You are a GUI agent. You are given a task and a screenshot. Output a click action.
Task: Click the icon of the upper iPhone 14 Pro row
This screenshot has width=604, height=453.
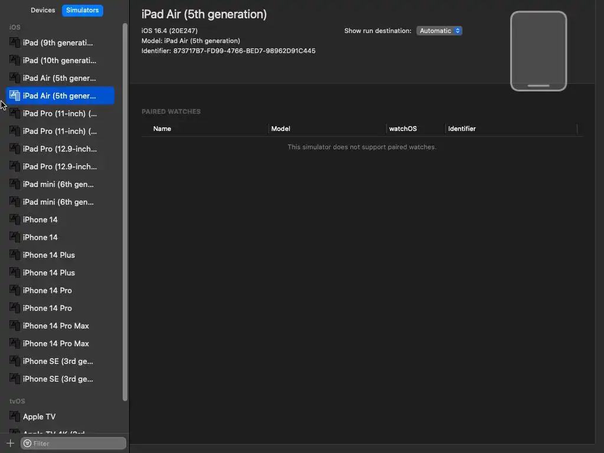(15, 290)
